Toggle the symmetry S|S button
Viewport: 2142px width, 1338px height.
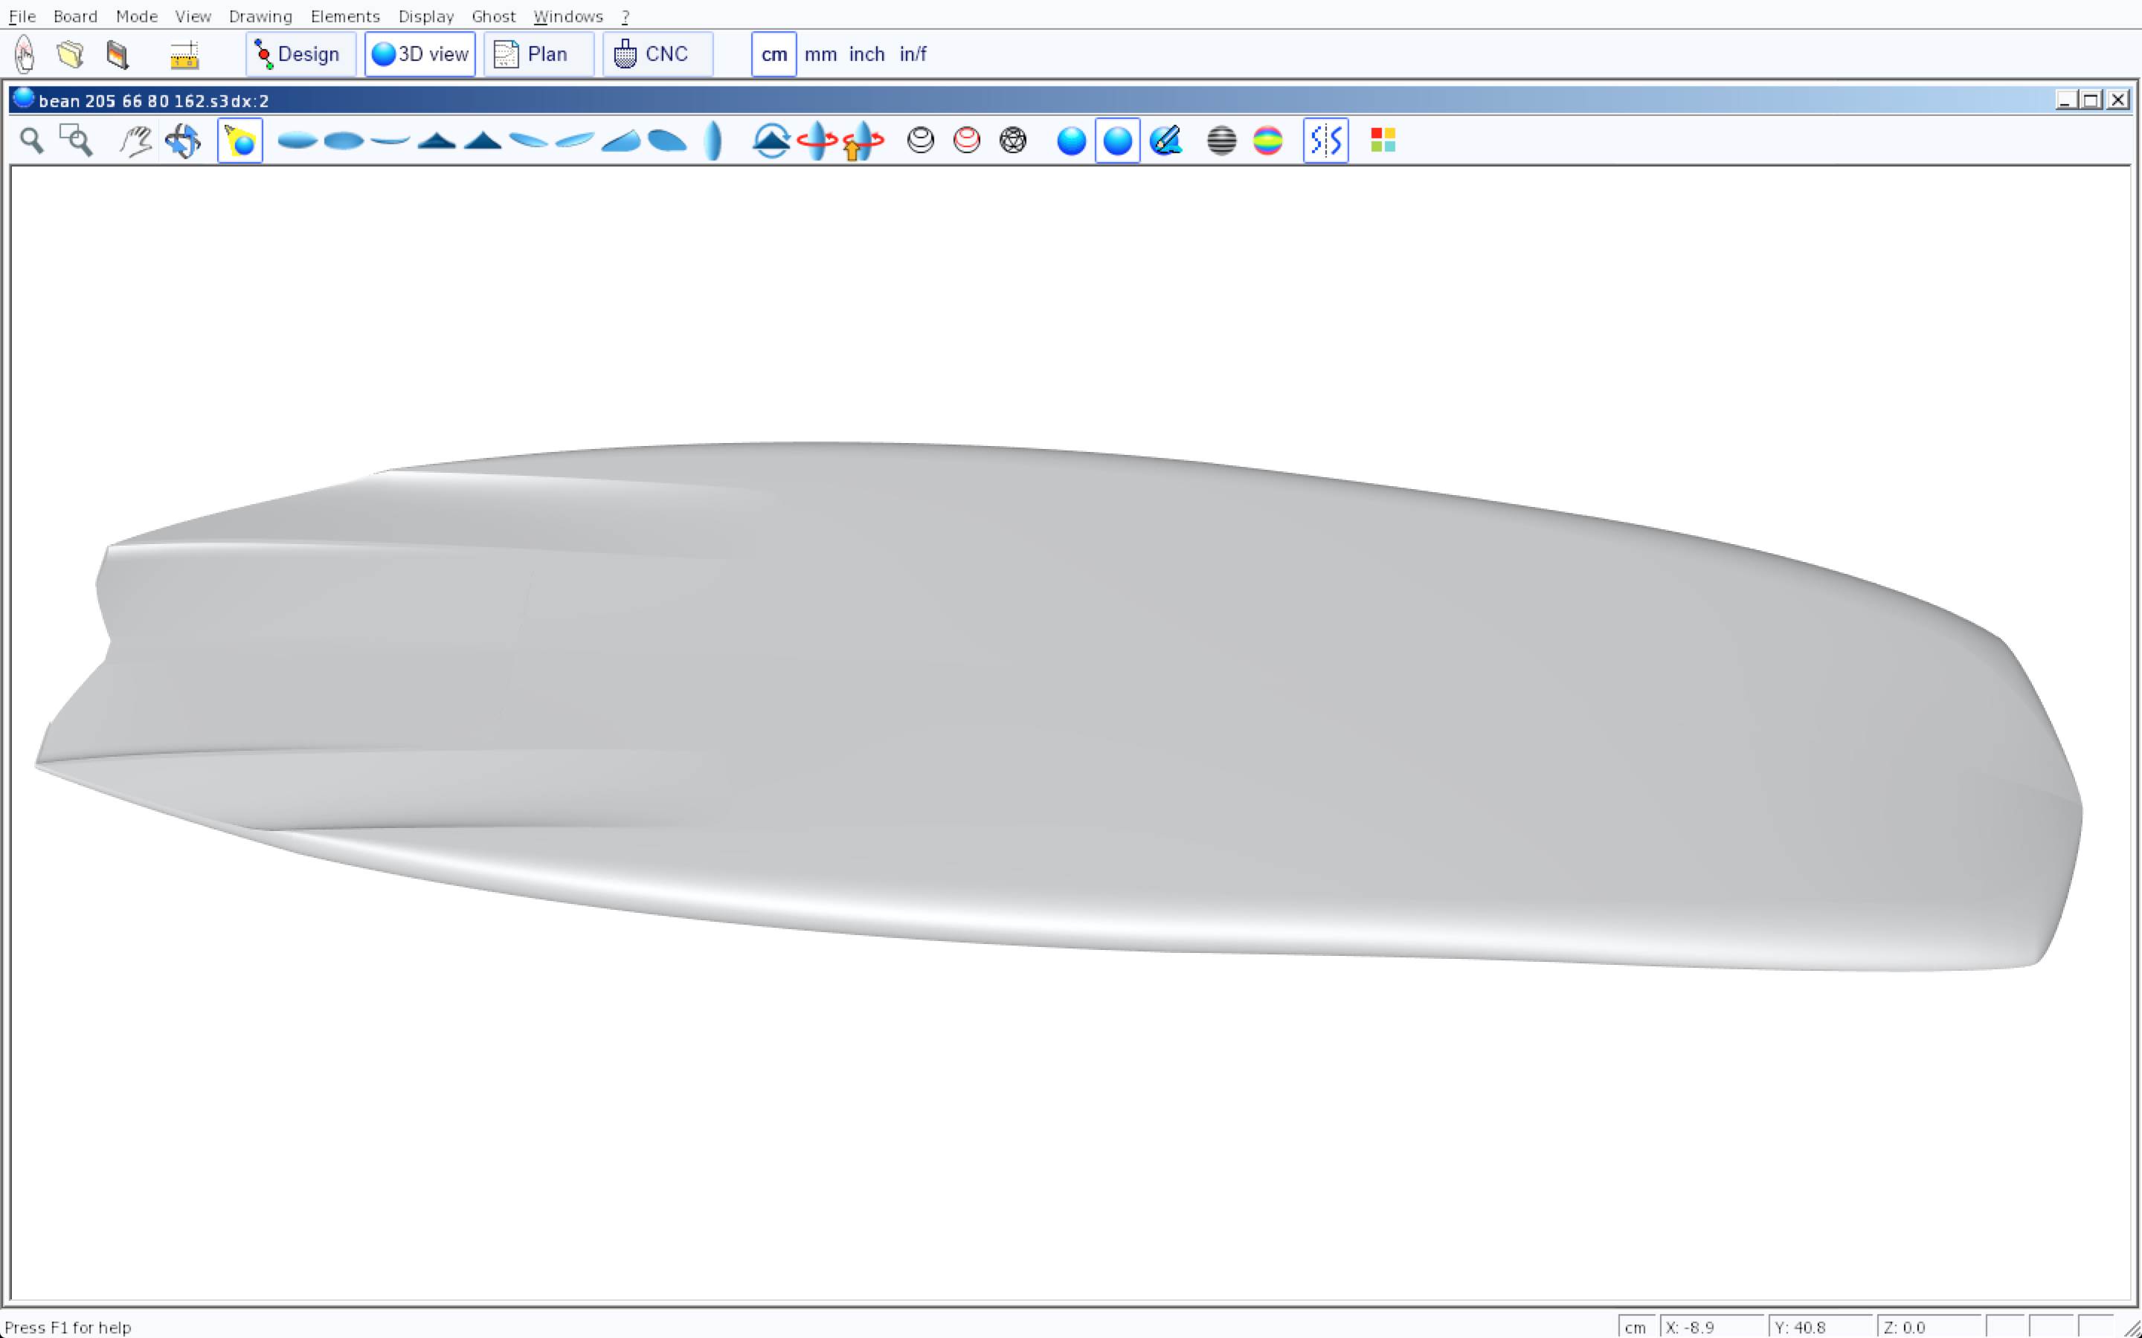click(1325, 140)
